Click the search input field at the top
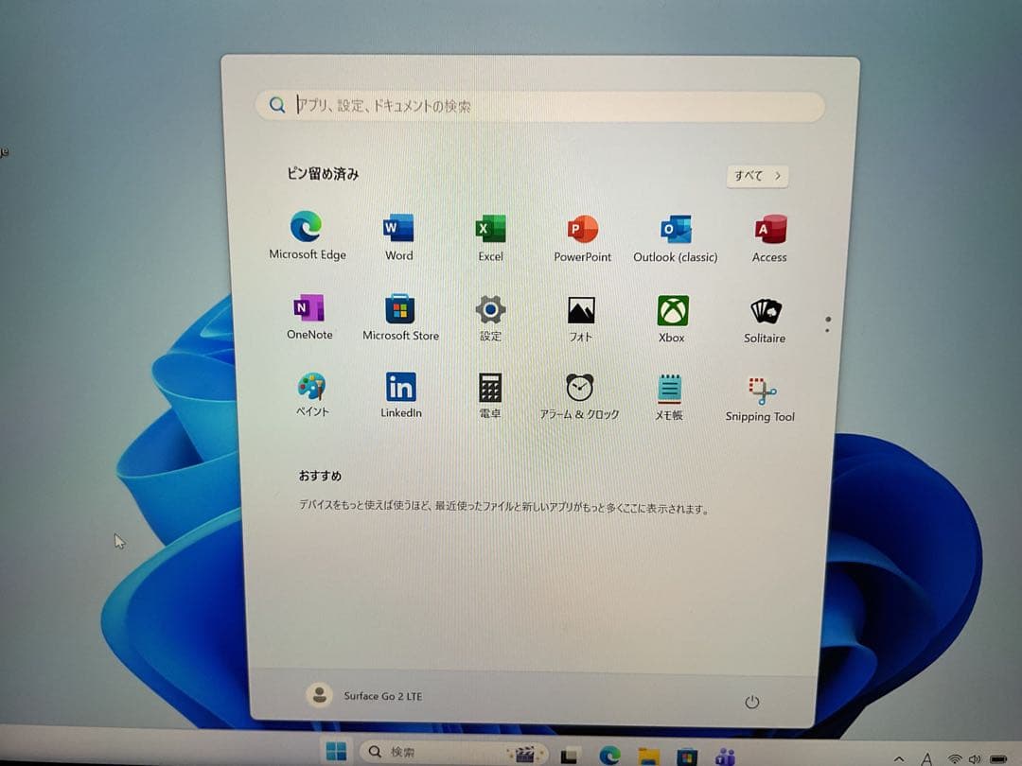The height and width of the screenshot is (766, 1022). [x=539, y=105]
